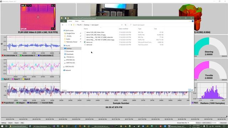Click the Import button in Telemetry Viewer
The height and width of the screenshot is (128, 228).
pyautogui.click(x=10, y=123)
